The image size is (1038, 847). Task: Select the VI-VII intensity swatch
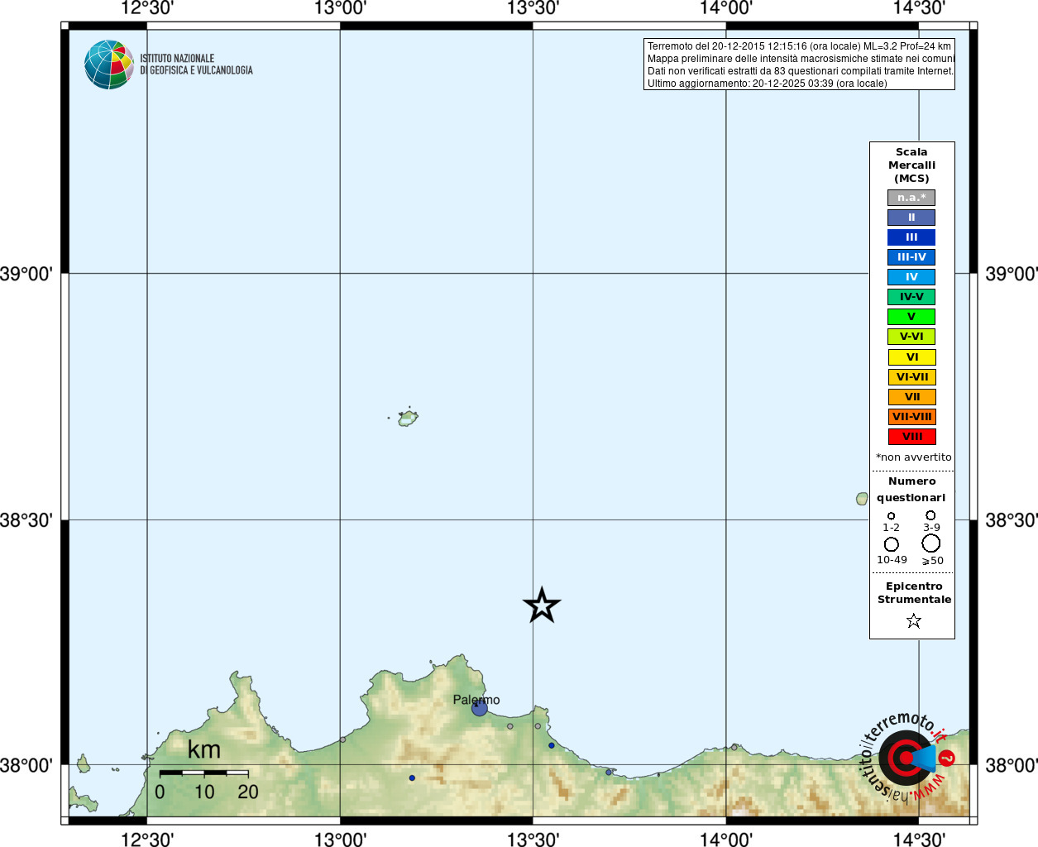tap(912, 377)
